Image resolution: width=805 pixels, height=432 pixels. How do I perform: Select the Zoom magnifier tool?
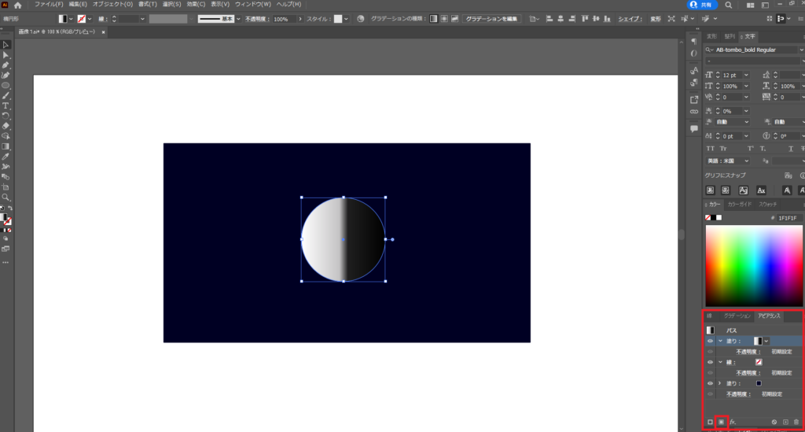point(6,198)
